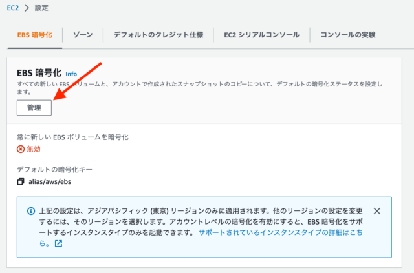Viewport: 414px width, 273px height.
Task: Go to コンソールの実験 tab
Action: pyautogui.click(x=348, y=35)
